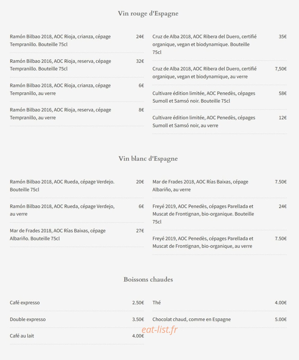299x360 pixels.
Task: Click the eat-list.fr watermark link
Action: click(x=159, y=330)
